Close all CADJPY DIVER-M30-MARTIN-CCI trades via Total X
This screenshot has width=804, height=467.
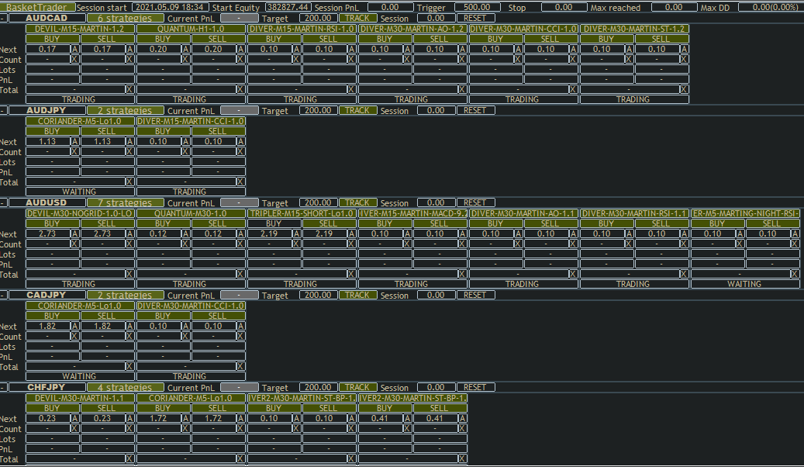[x=240, y=366]
